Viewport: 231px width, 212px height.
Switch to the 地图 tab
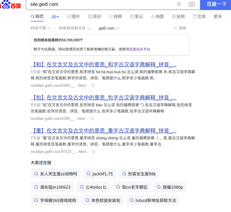tap(157, 17)
